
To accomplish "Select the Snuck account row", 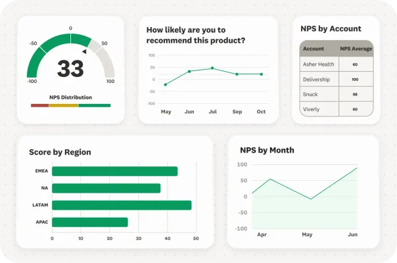I will (x=337, y=94).
